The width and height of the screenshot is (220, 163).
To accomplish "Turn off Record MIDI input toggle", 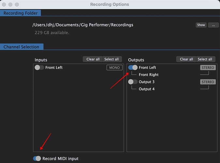I will point(37,158).
